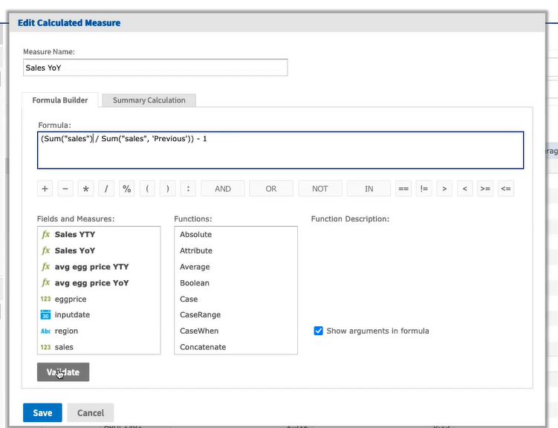
Task: Select the Average function
Action: tap(195, 267)
